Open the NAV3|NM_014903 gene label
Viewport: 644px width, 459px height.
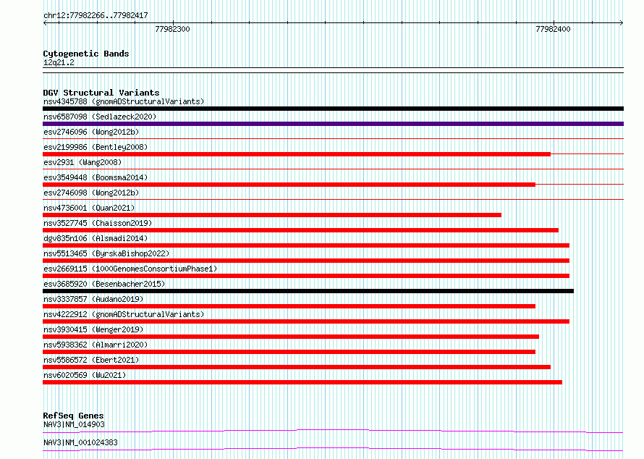(x=74, y=424)
